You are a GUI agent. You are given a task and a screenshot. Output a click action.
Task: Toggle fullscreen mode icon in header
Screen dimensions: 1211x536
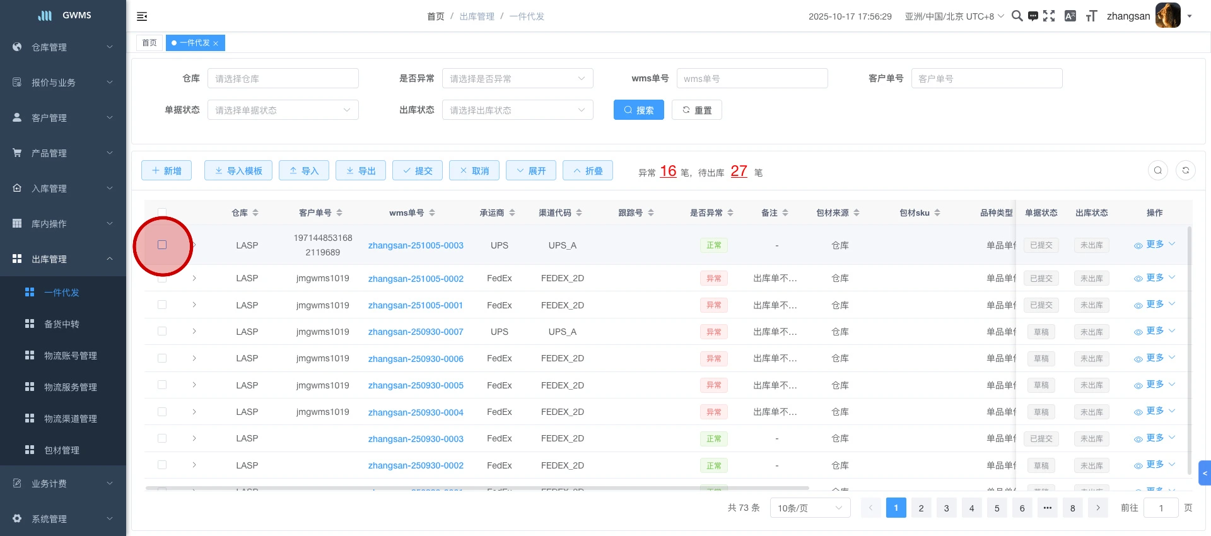click(x=1049, y=16)
